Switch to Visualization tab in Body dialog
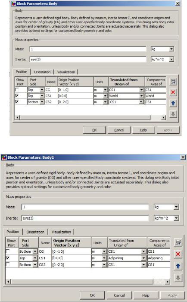The height and width of the screenshot is (302, 187). (x=66, y=72)
